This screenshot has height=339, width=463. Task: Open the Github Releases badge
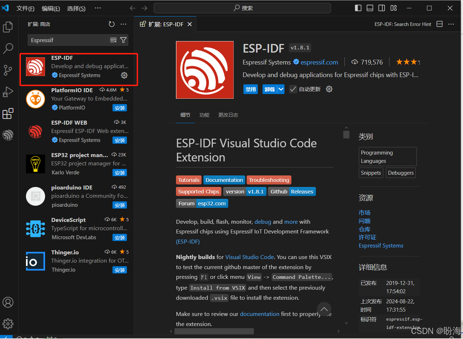click(292, 192)
